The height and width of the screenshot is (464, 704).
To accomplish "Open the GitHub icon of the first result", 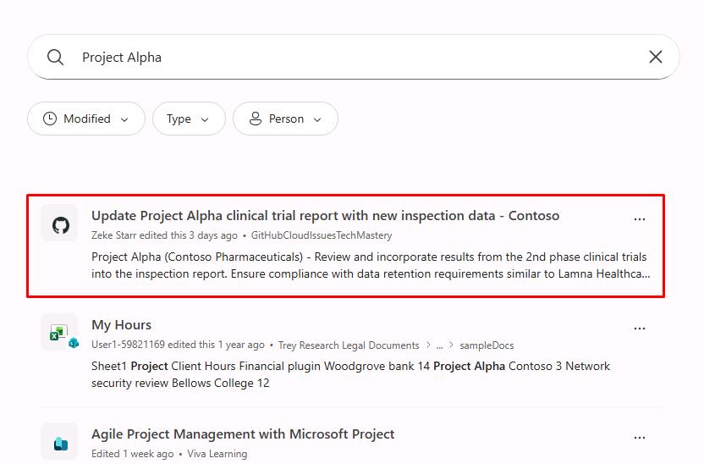I will tap(60, 224).
